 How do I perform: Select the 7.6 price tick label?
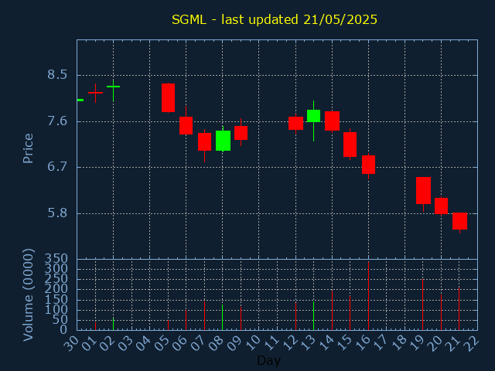(x=57, y=121)
